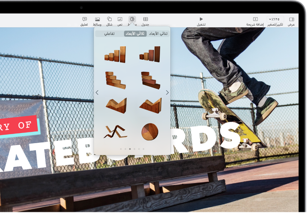
Task: Insert the 3D stacked column chart
Action: pos(115,54)
